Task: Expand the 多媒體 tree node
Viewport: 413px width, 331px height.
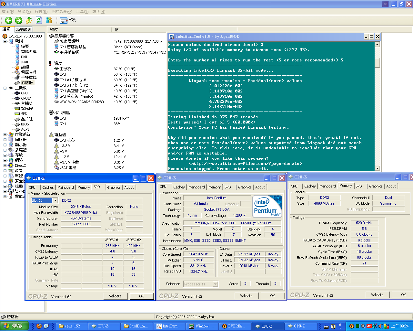Action: [x=5, y=150]
